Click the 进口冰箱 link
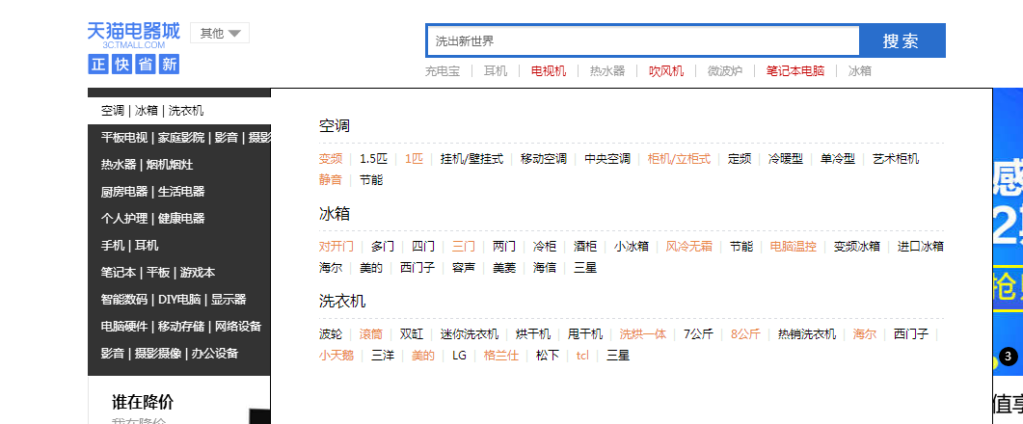Screen dimensions: 1023x424 [x=921, y=247]
